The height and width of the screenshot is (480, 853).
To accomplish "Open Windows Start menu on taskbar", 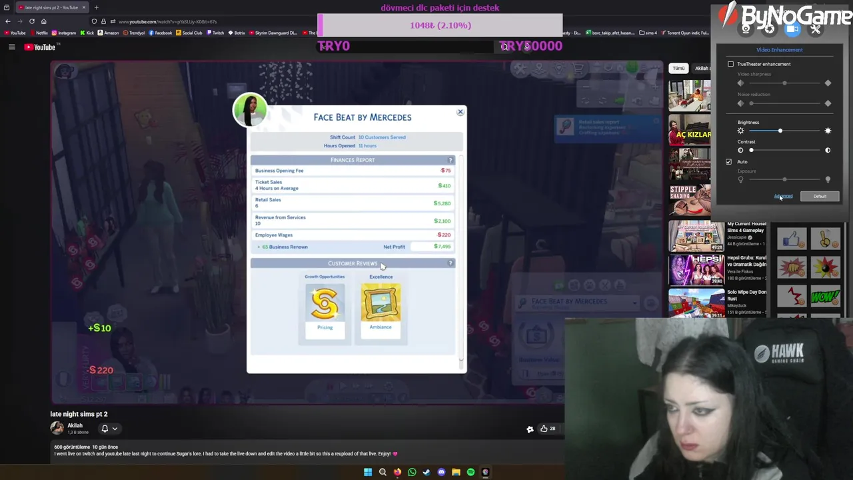I will coord(368,472).
